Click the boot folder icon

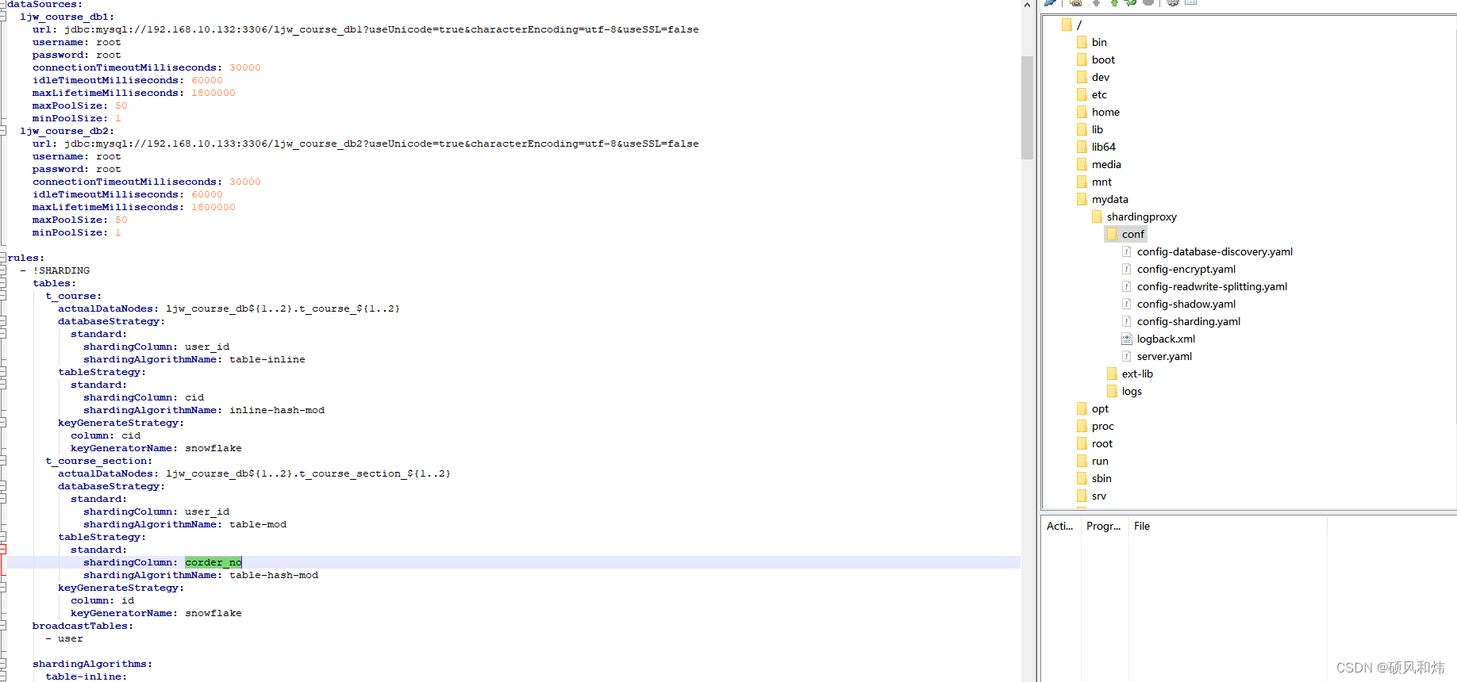pos(1082,59)
